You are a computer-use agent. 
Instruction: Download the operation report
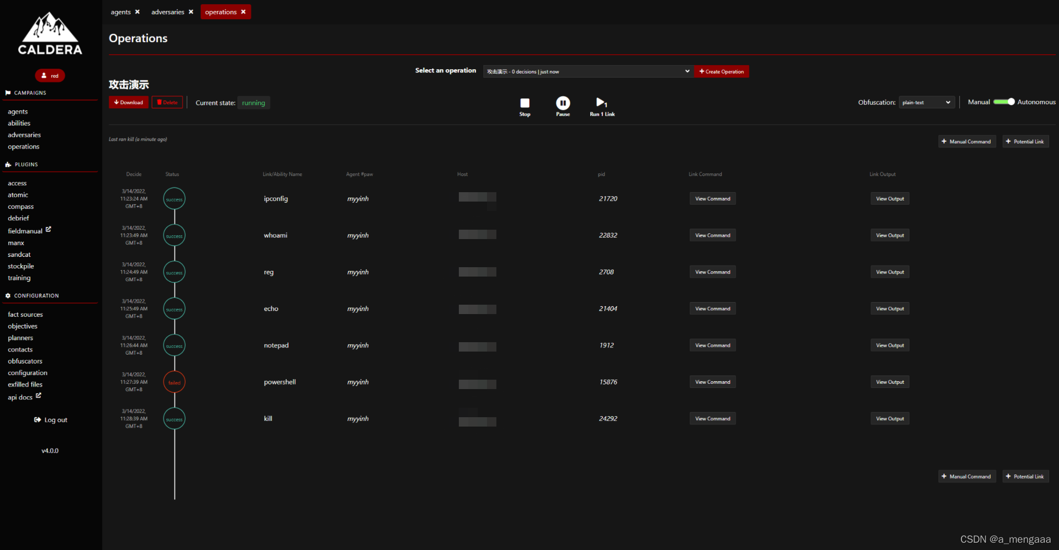click(x=129, y=102)
